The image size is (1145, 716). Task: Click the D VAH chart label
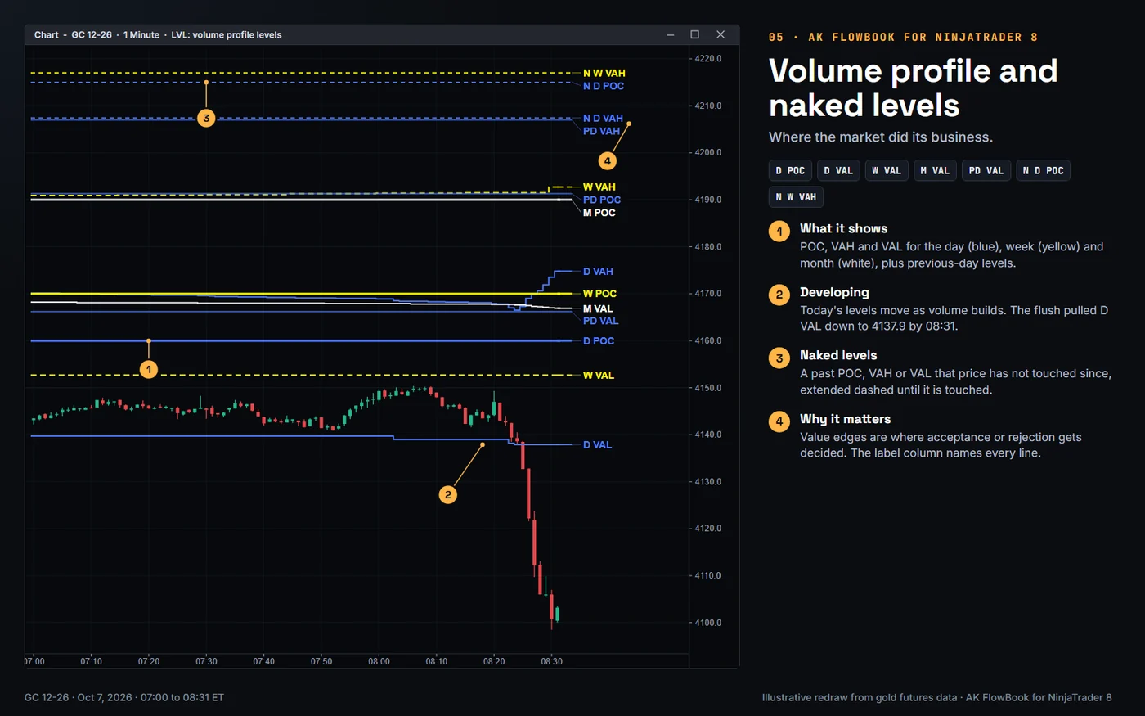(x=598, y=272)
